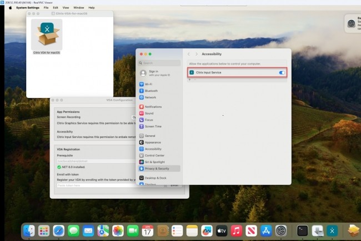The width and height of the screenshot is (361, 241).
Task: Click Sign in with your Apple ID
Action: pyautogui.click(x=159, y=73)
